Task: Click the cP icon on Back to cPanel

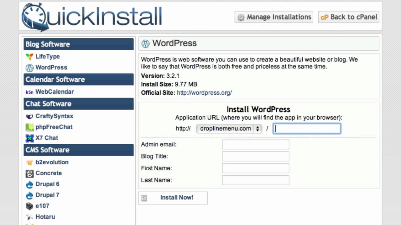Action: [x=324, y=17]
